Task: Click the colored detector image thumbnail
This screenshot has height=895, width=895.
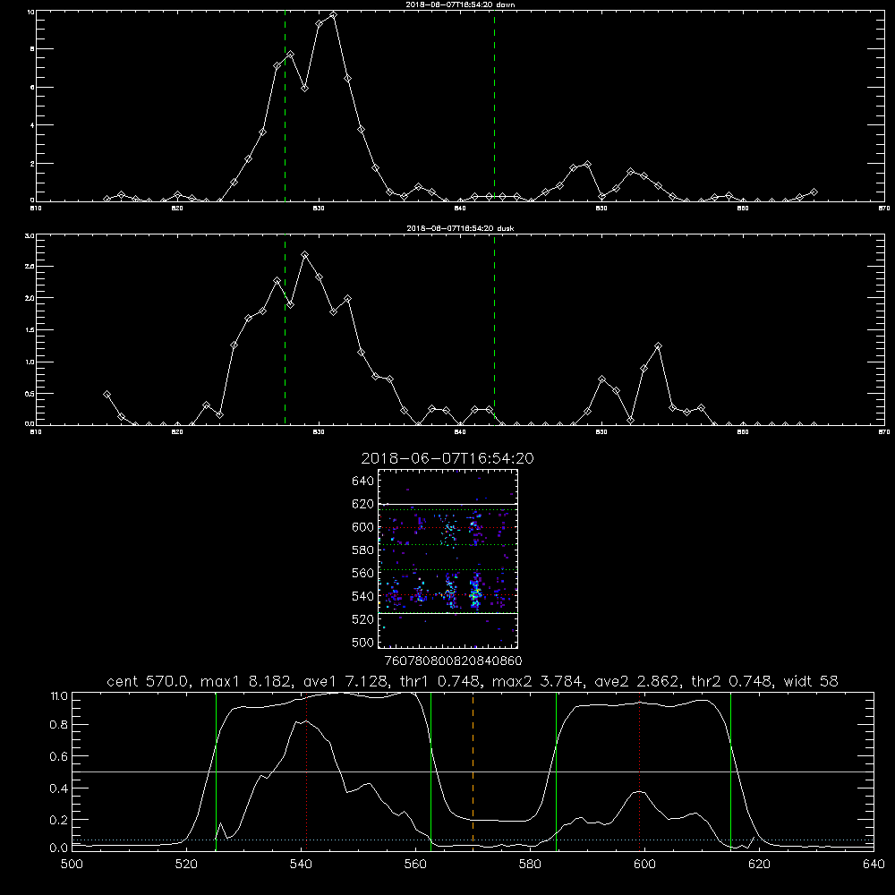Action: click(447, 558)
